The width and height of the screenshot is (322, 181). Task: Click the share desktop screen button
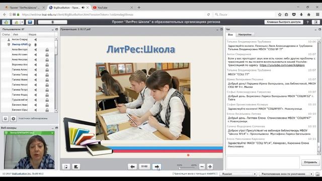click(30, 22)
